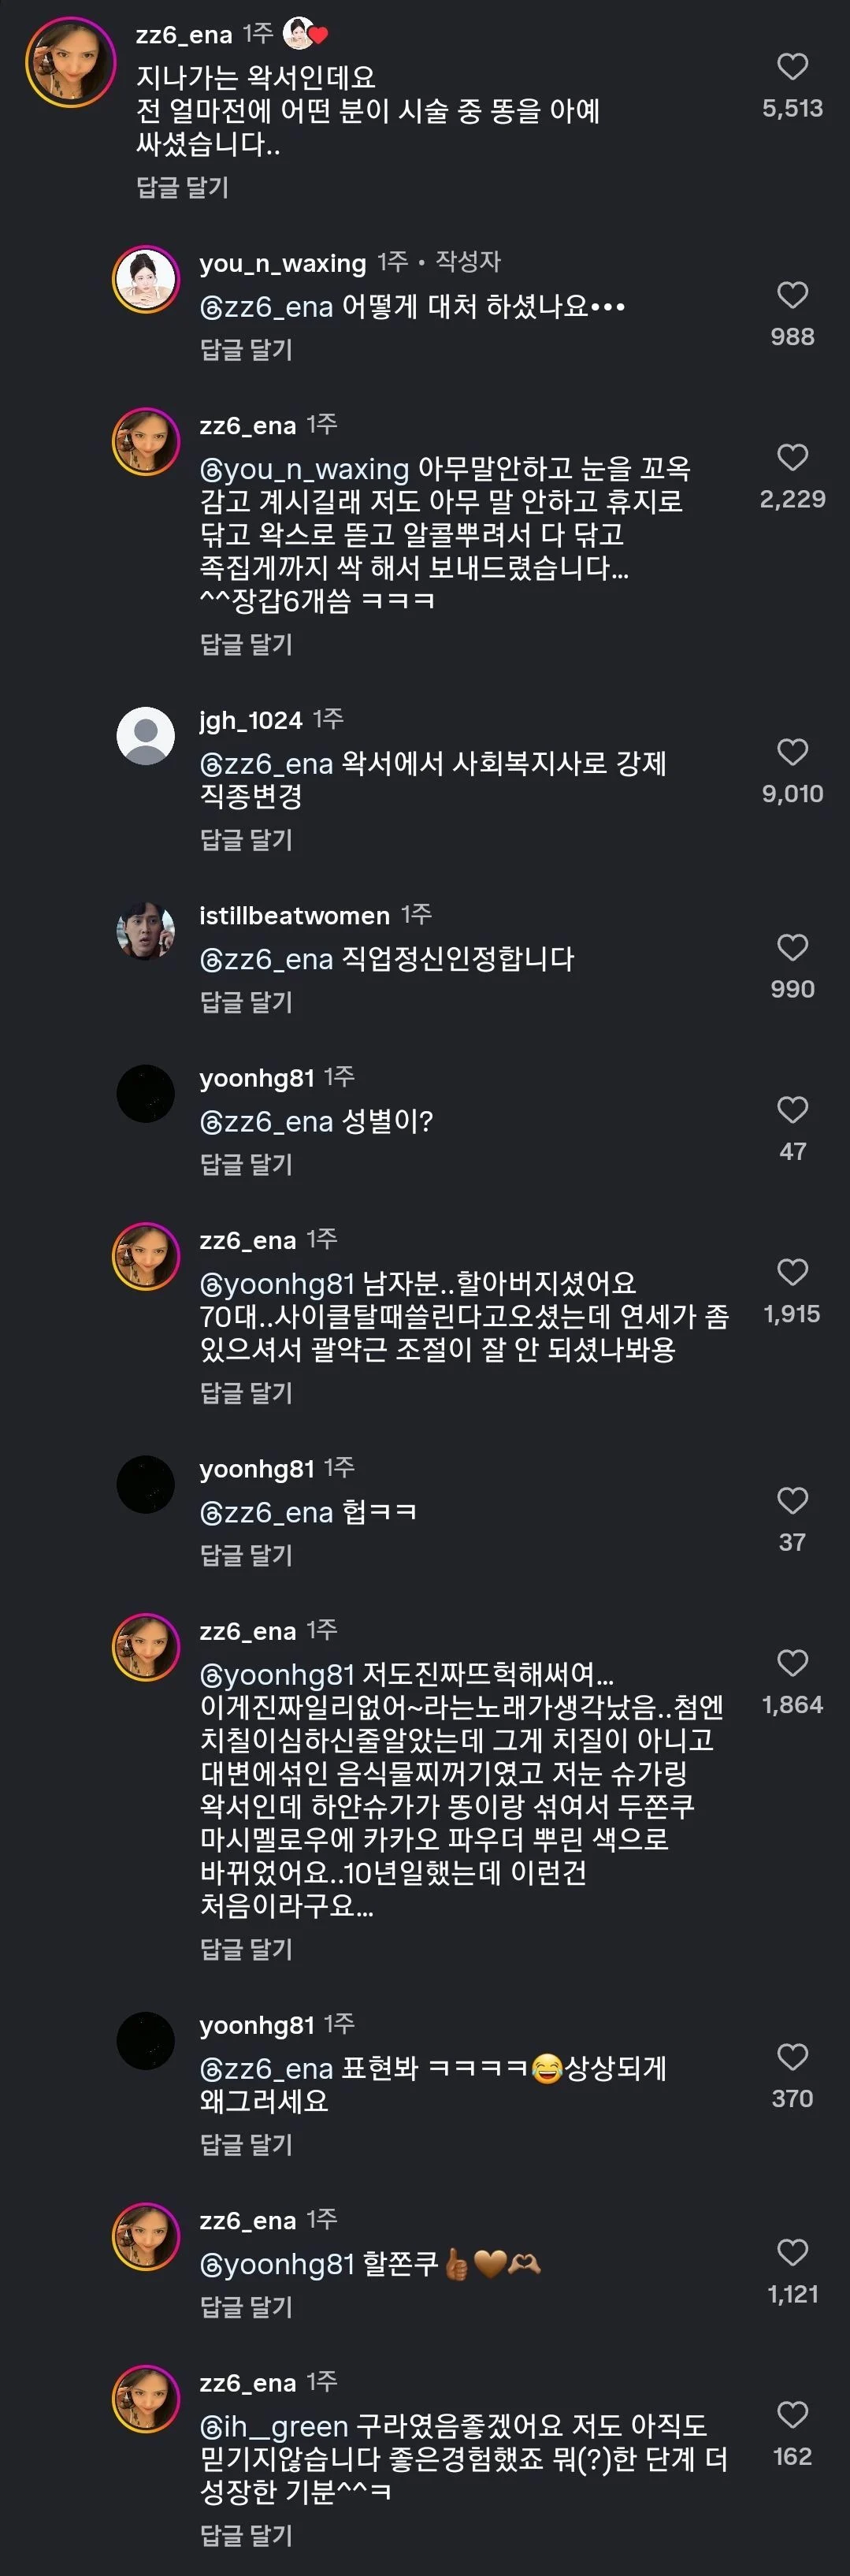The image size is (850, 2576).
Task: Open istillbeatwomen's profile photo
Action: coord(146,931)
